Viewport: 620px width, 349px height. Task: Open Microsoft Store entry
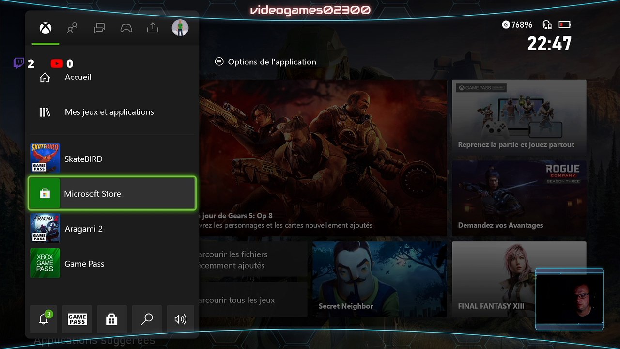point(112,193)
